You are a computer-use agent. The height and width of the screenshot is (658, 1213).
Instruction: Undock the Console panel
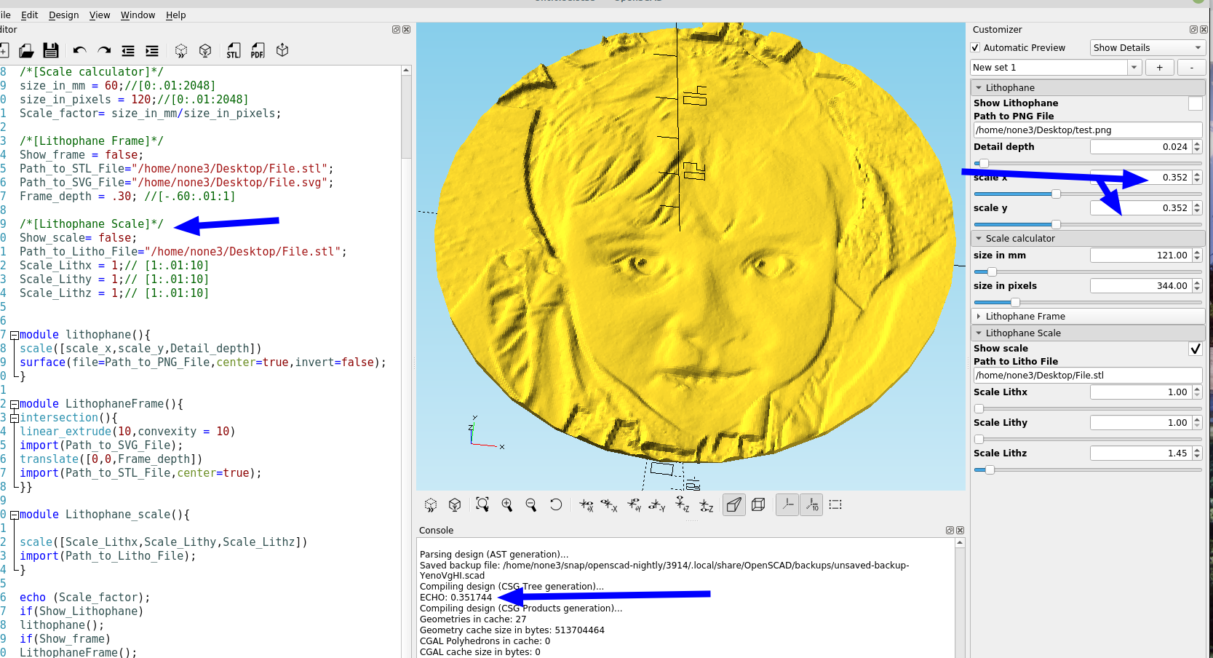pos(950,531)
